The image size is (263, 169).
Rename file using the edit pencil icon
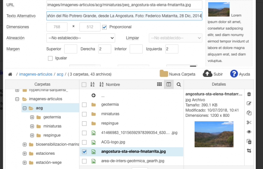[249, 103]
